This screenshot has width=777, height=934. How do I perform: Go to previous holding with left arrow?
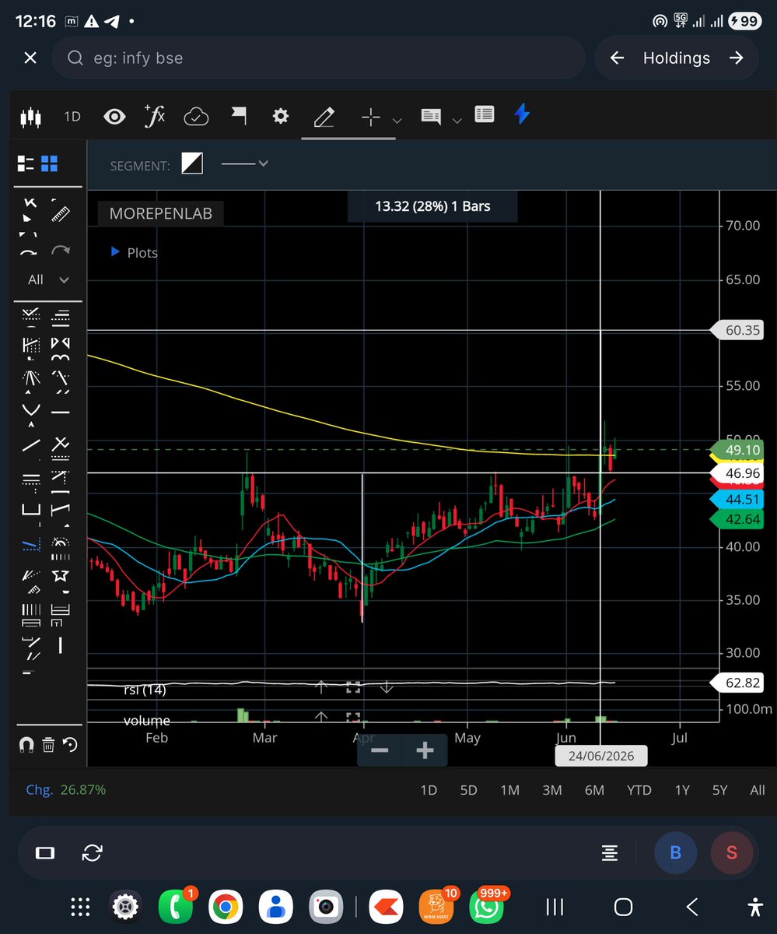tap(618, 58)
